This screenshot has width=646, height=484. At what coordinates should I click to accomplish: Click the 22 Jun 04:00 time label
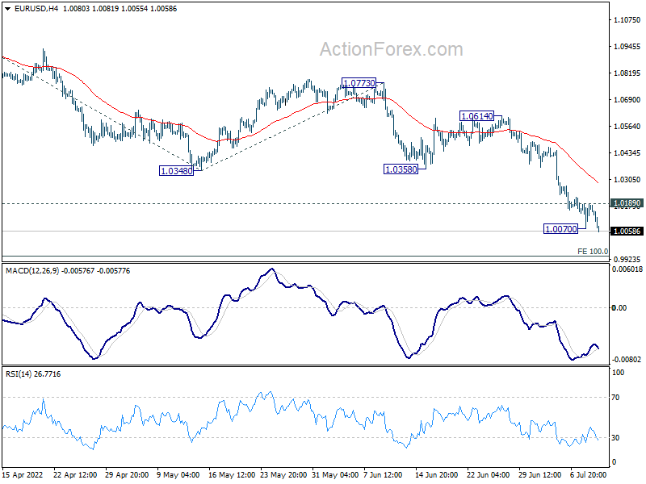[x=488, y=475]
